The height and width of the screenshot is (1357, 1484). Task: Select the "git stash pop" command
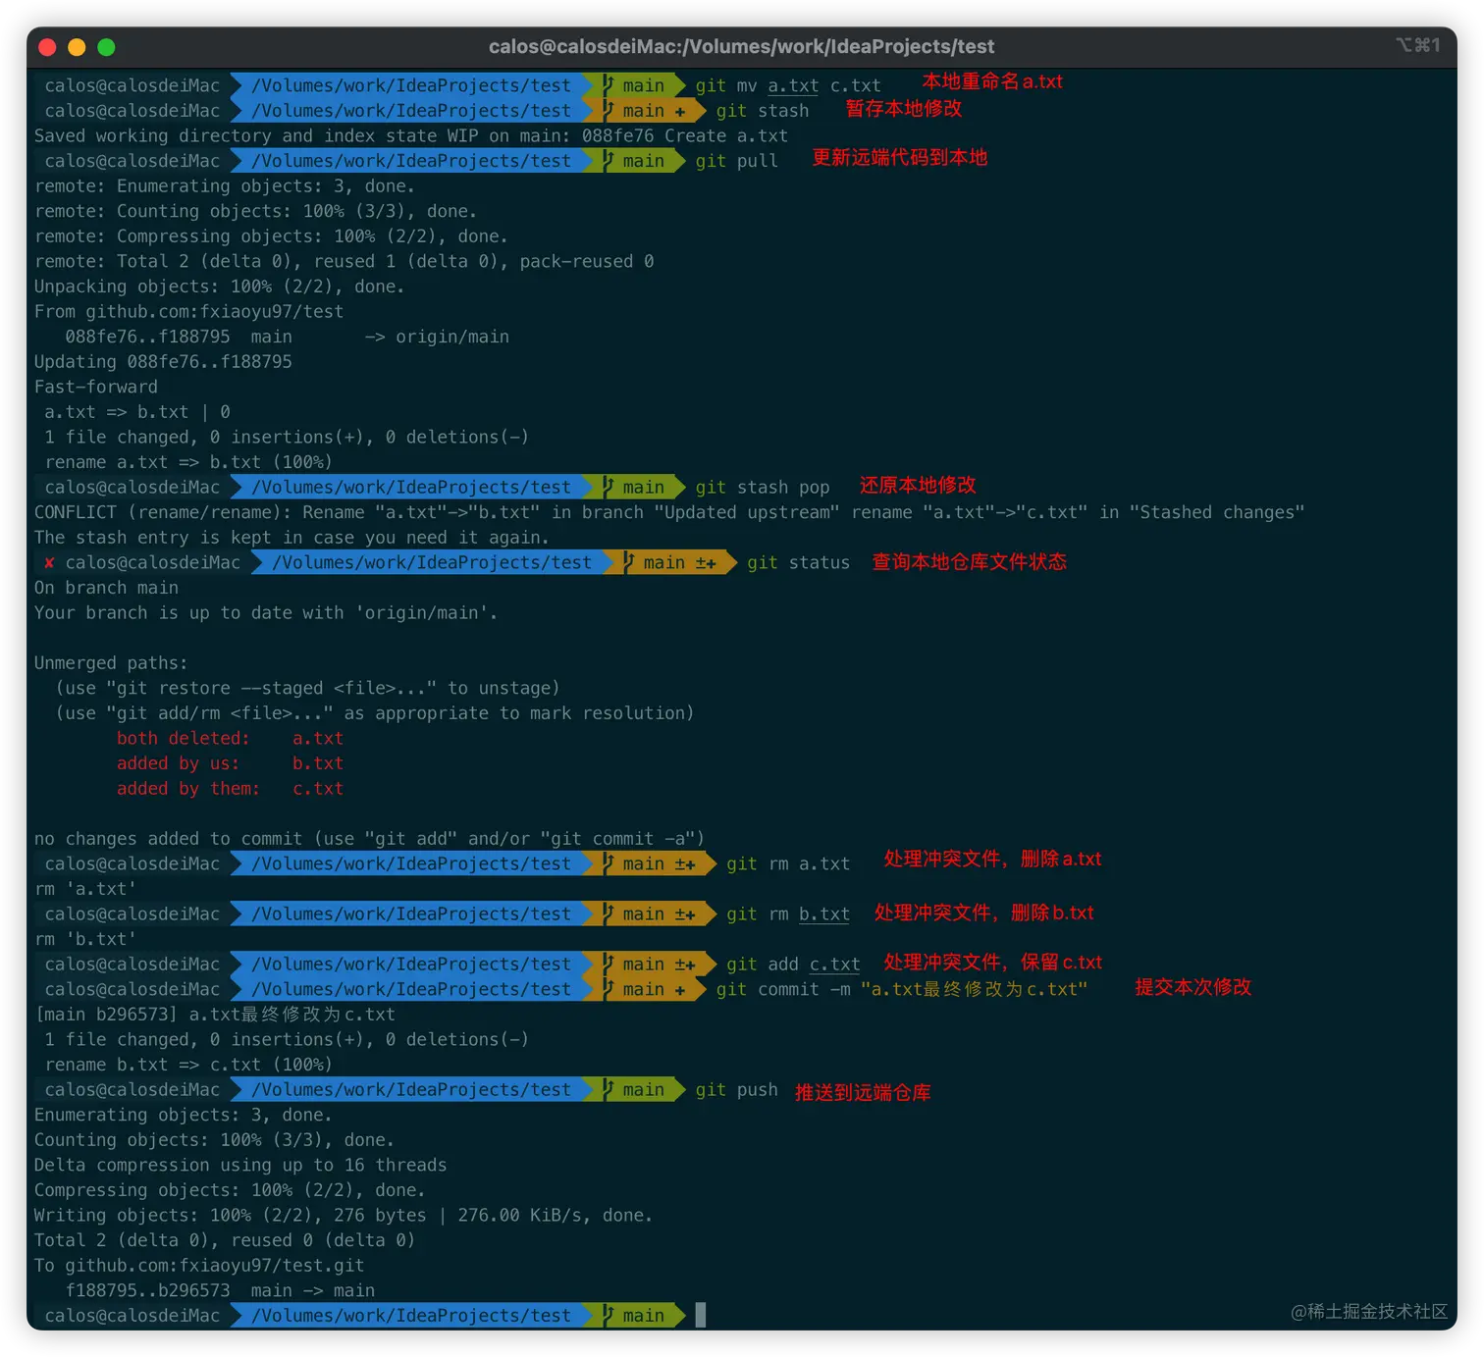[x=762, y=488]
